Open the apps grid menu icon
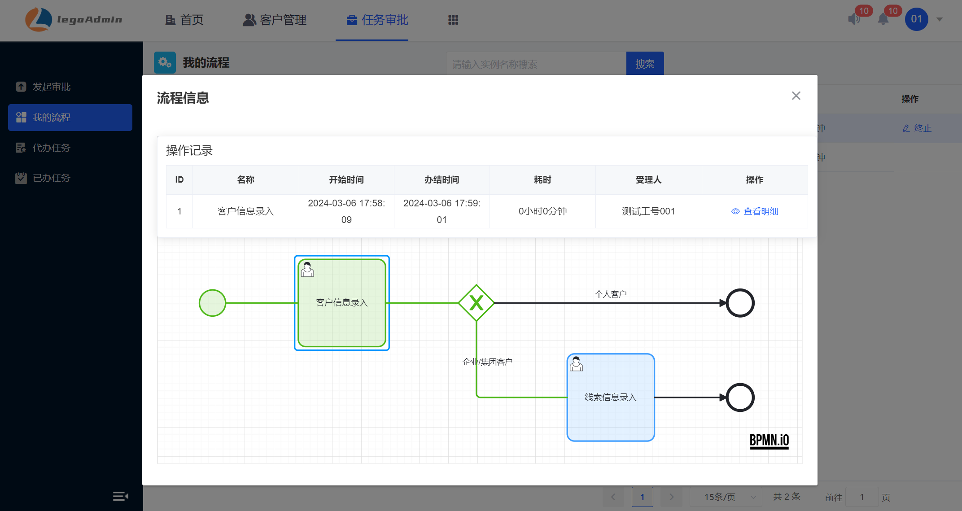The image size is (962, 511). (453, 20)
